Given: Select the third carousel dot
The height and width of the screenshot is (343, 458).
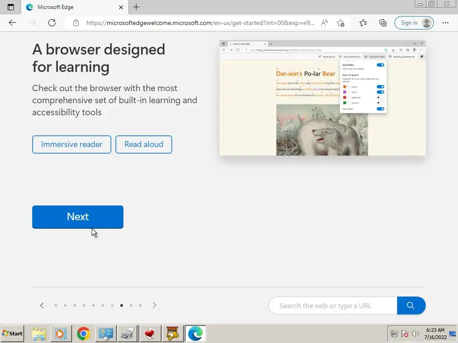Looking at the screenshot, I should pyautogui.click(x=75, y=305).
